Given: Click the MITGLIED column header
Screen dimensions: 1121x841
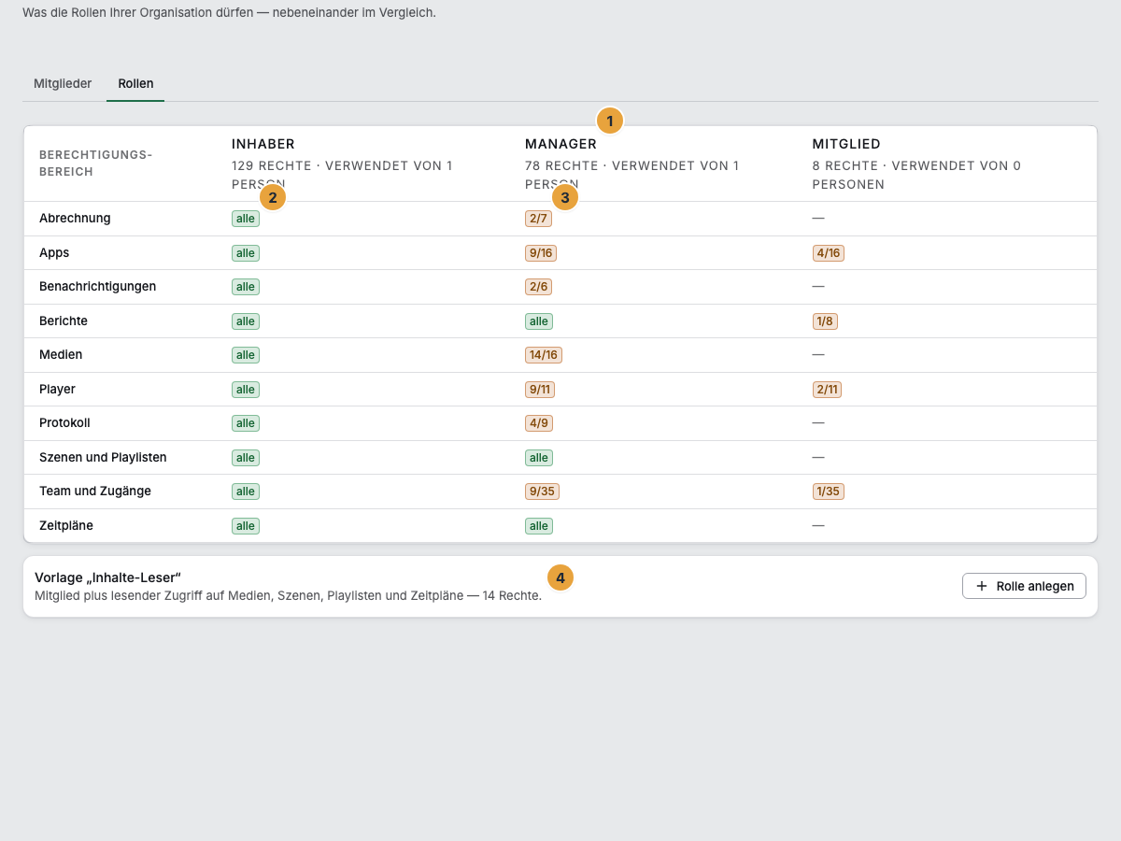Looking at the screenshot, I should pos(846,144).
